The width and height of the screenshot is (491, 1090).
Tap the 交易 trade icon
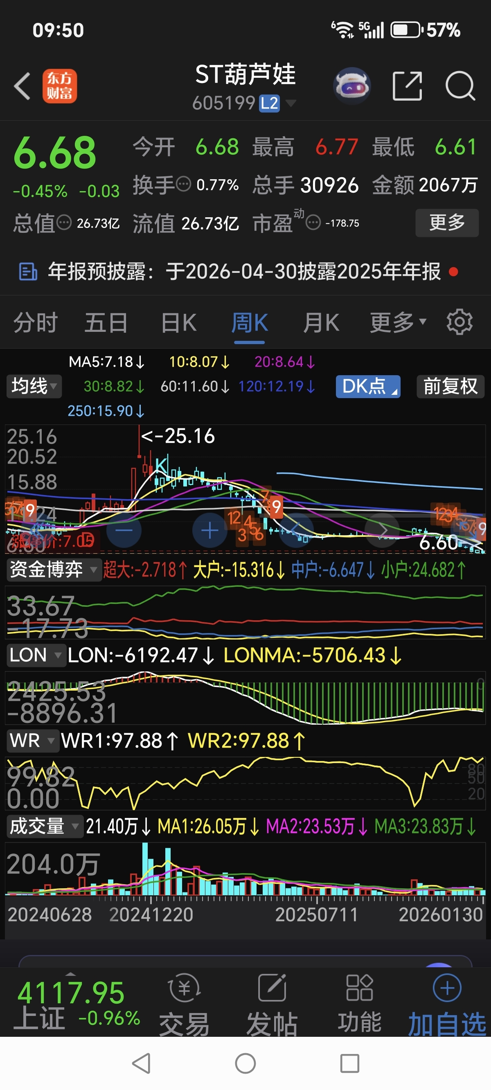pyautogui.click(x=184, y=988)
